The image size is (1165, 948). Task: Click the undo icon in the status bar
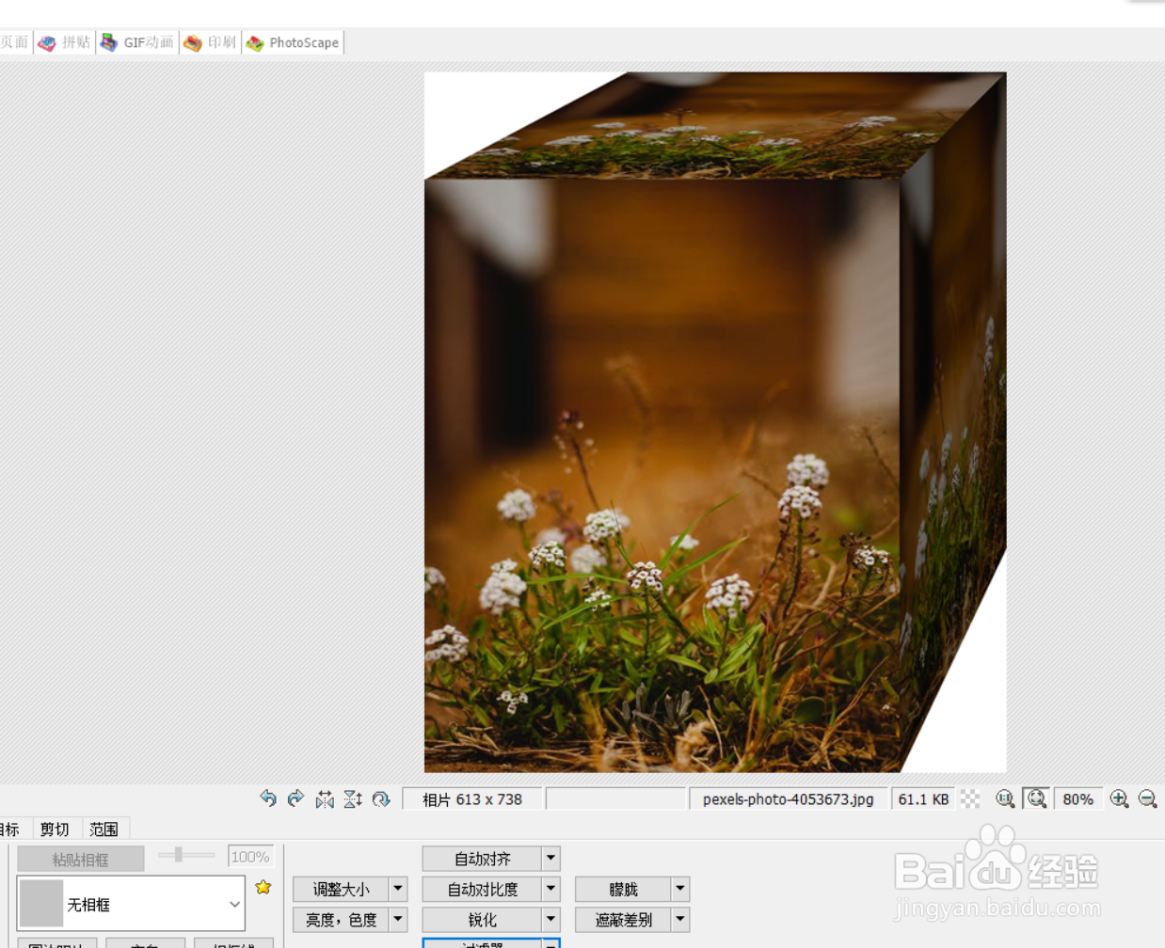268,798
